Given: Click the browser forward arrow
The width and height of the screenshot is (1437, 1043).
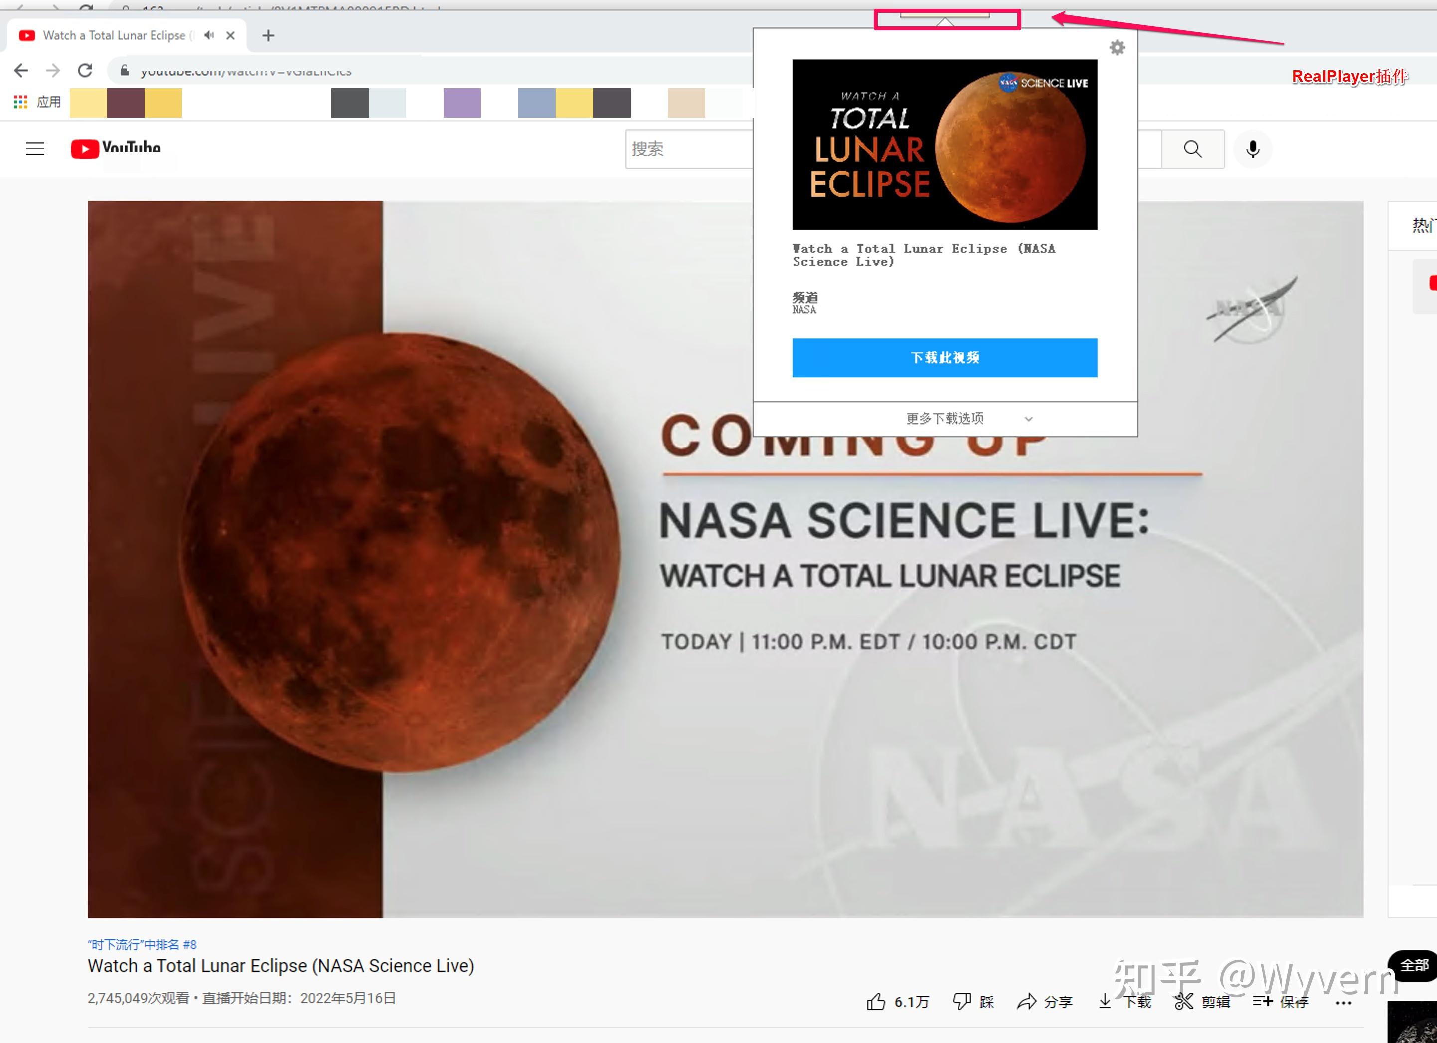Looking at the screenshot, I should 53,70.
